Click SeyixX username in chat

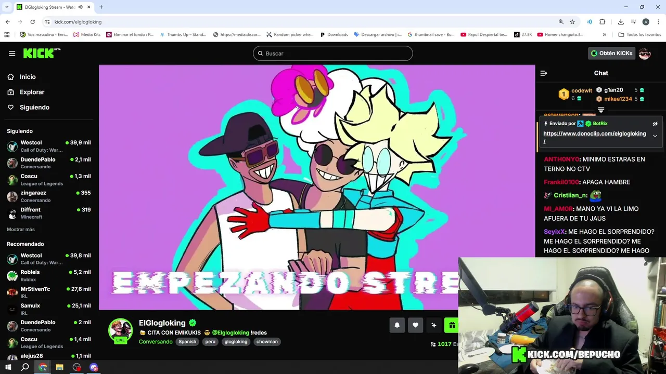pyautogui.click(x=554, y=232)
